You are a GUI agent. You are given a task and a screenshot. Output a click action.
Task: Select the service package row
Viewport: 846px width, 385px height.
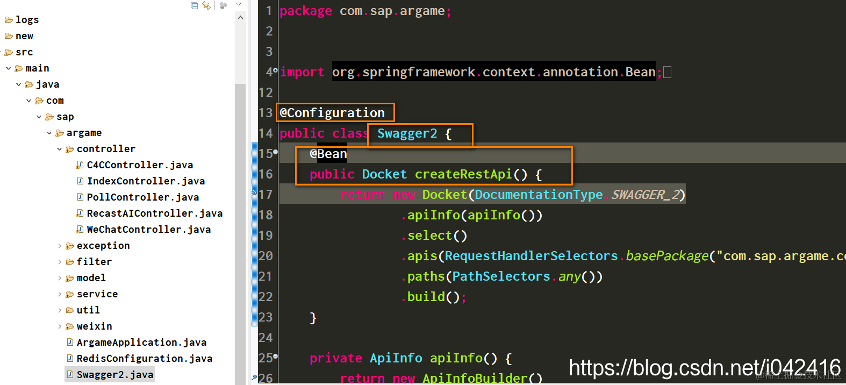tap(91, 294)
